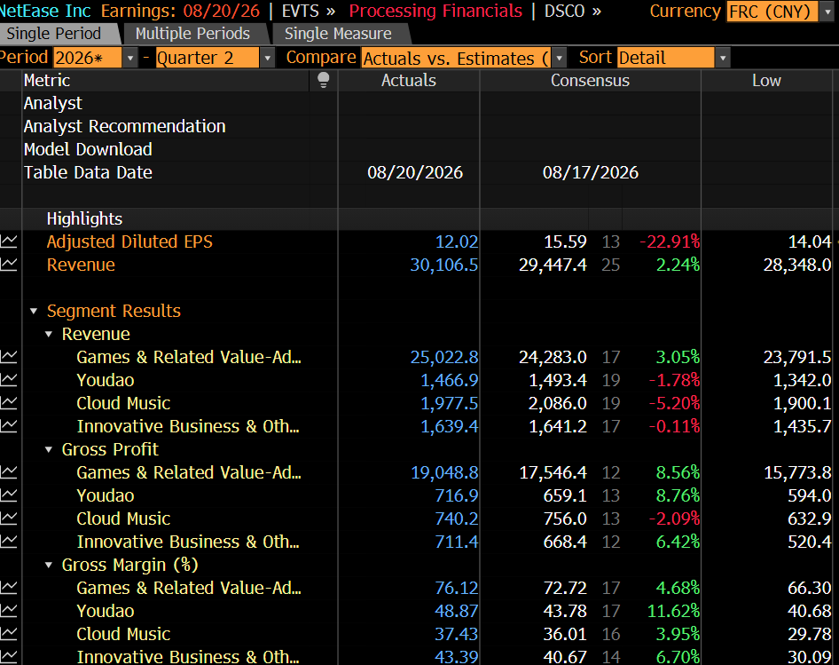Click the Actuals column header
This screenshot has width=839, height=665.
[409, 81]
